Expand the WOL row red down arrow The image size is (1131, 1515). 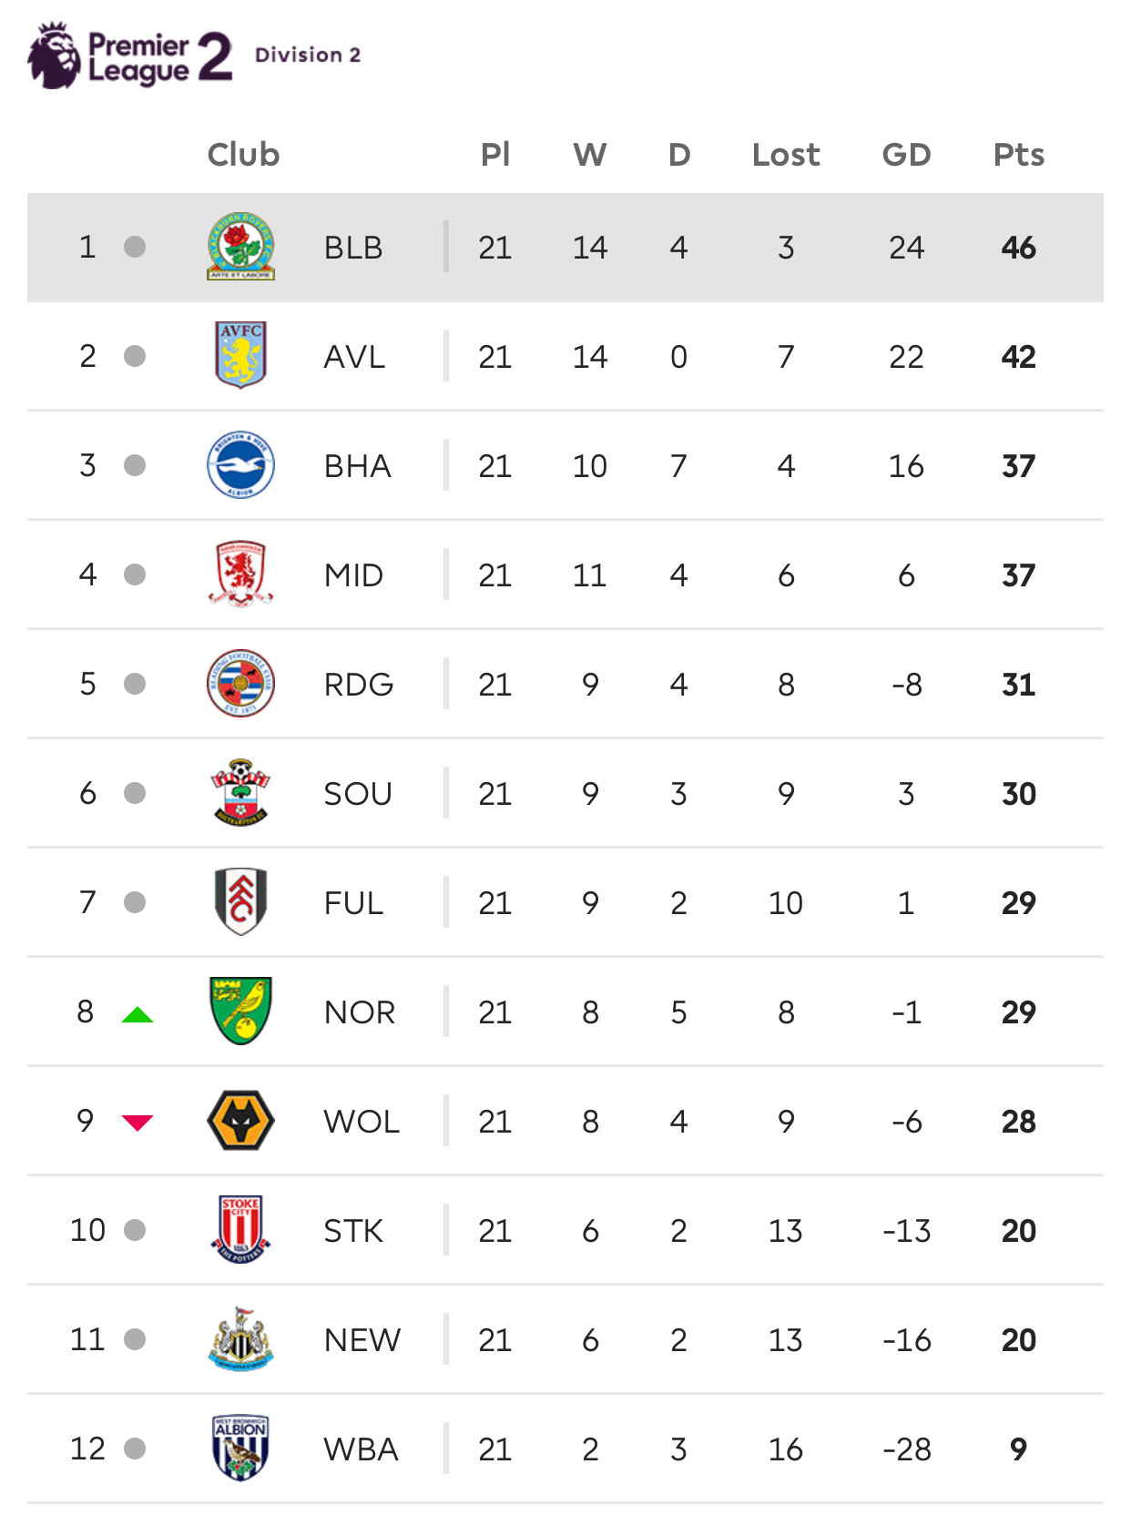click(x=138, y=1123)
